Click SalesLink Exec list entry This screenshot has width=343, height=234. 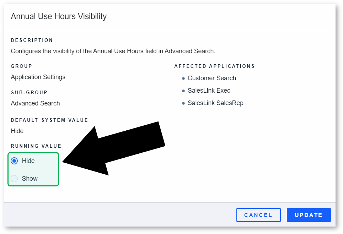209,91
